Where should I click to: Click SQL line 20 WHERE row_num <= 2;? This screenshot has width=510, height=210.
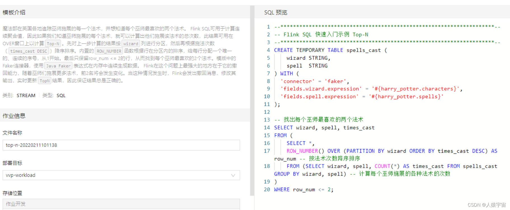[304, 190]
